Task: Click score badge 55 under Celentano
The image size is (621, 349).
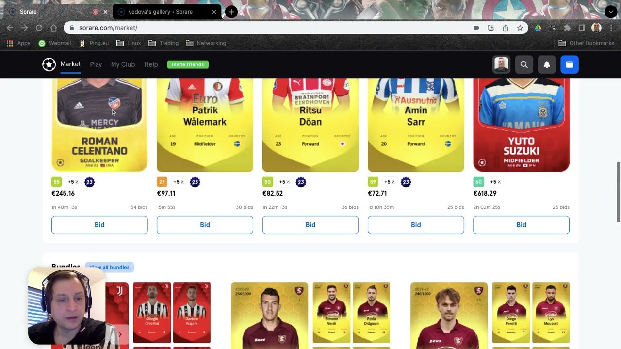Action: coord(56,182)
